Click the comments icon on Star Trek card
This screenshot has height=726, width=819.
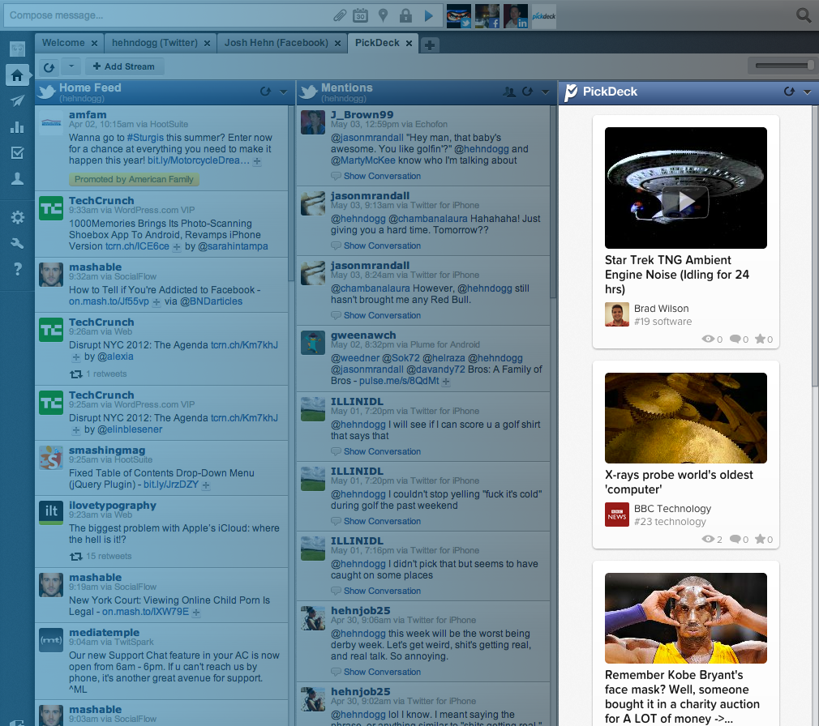tap(735, 340)
